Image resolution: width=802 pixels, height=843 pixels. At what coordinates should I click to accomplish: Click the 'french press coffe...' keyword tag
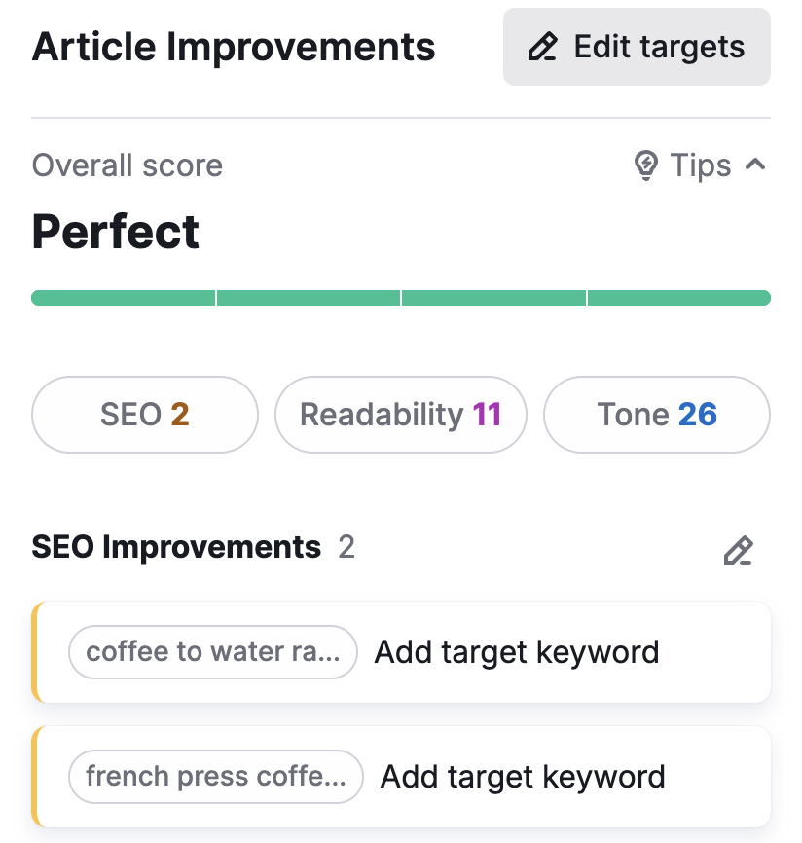point(215,777)
